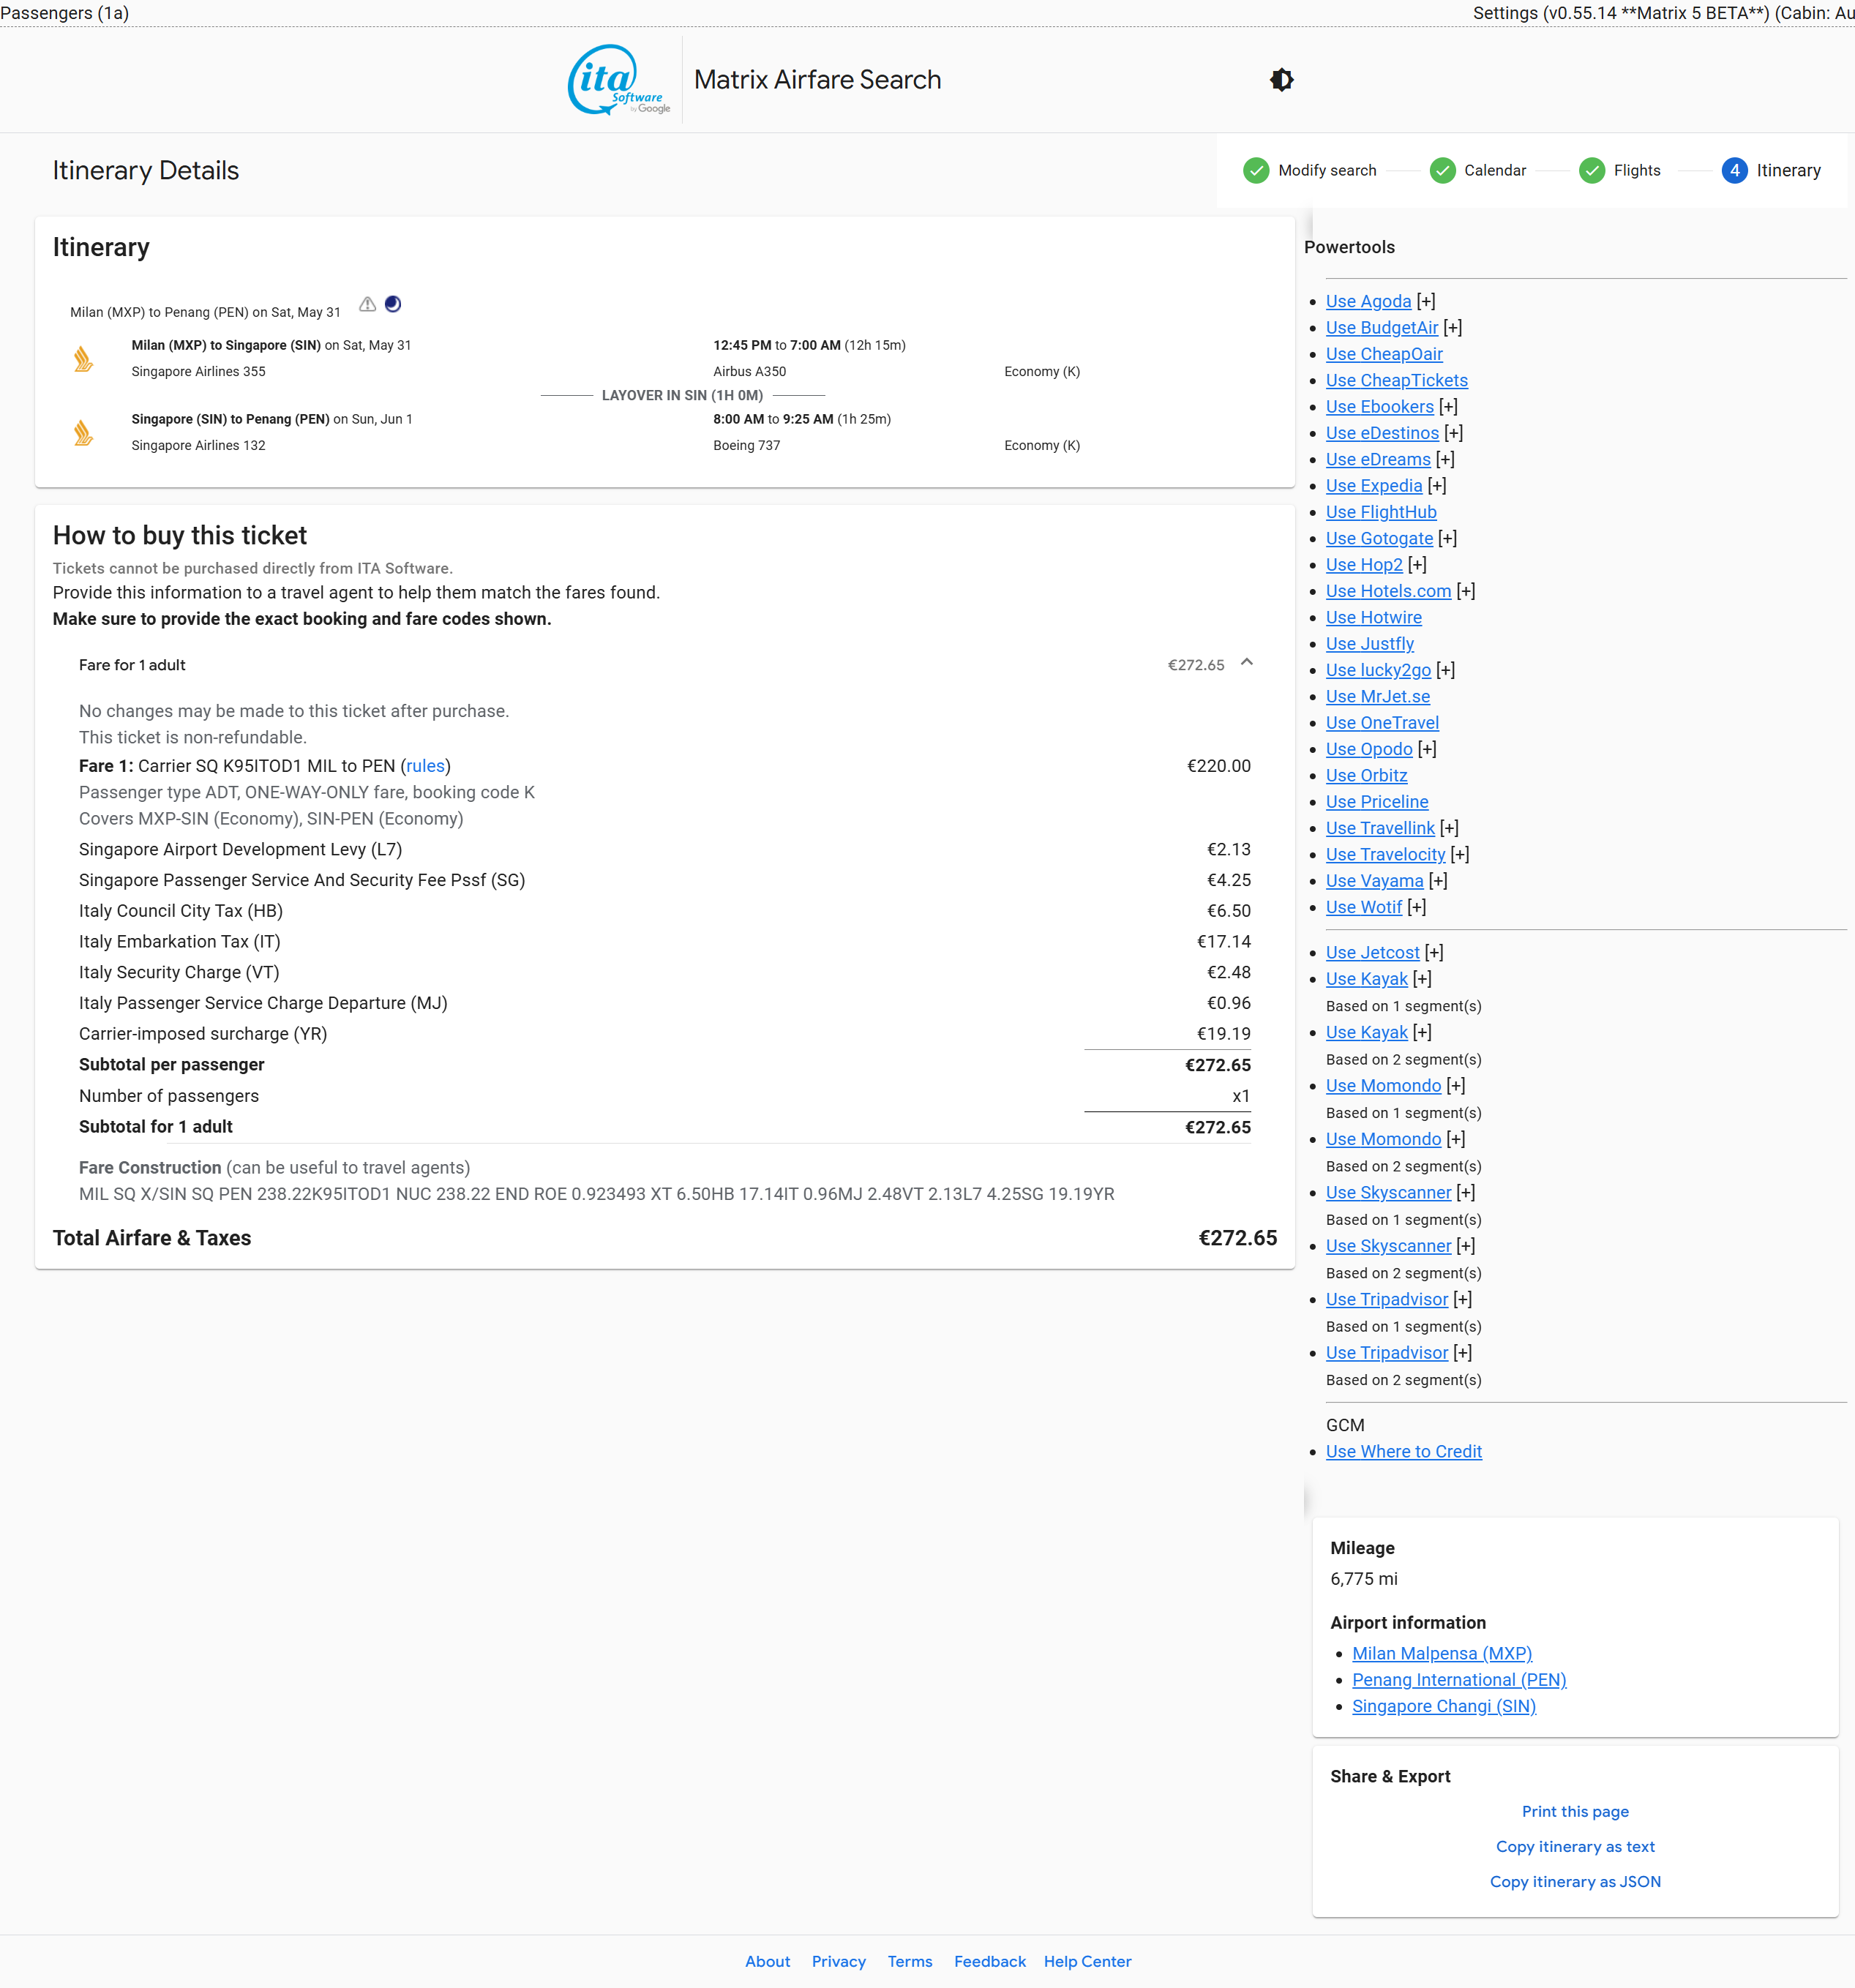Toggle the dark mode brightness icon

pos(1281,80)
